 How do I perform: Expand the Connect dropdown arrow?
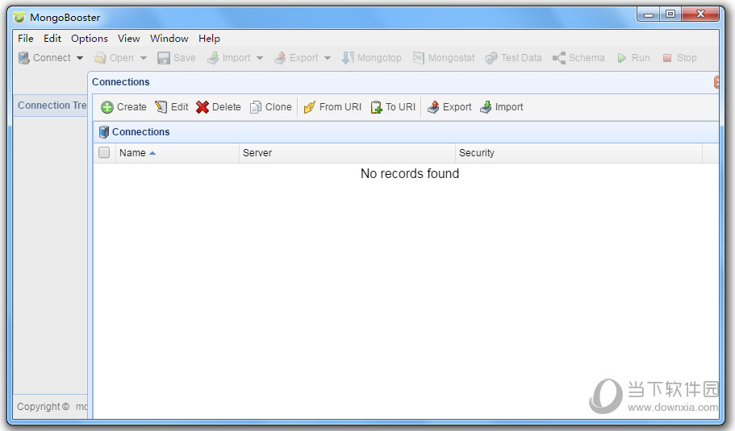pyautogui.click(x=80, y=58)
